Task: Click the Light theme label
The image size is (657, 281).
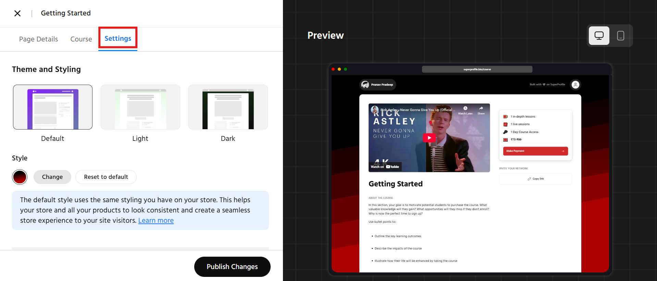Action: coord(140,138)
